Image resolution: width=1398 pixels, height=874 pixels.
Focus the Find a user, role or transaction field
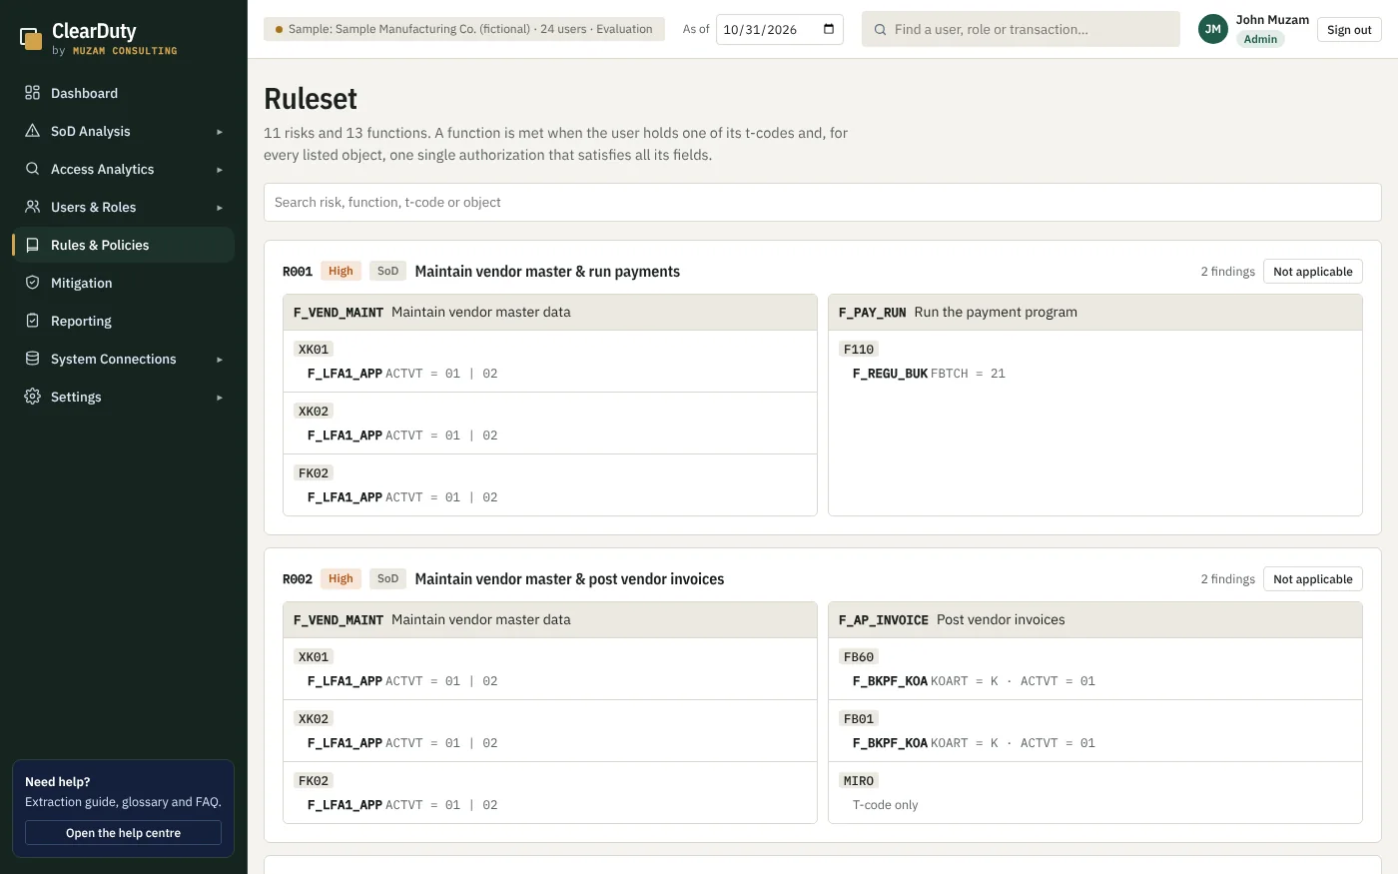(x=1021, y=29)
